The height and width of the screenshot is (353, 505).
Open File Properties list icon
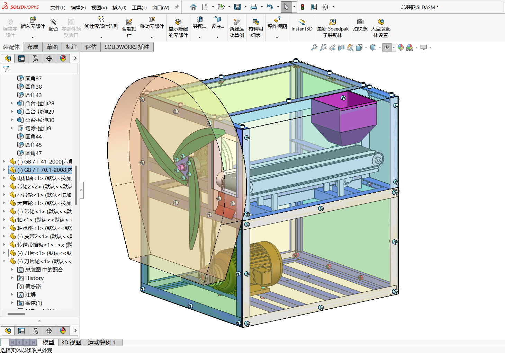tap(314, 7)
